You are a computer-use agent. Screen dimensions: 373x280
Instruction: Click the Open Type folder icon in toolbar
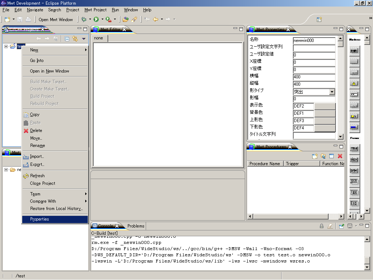125,19
